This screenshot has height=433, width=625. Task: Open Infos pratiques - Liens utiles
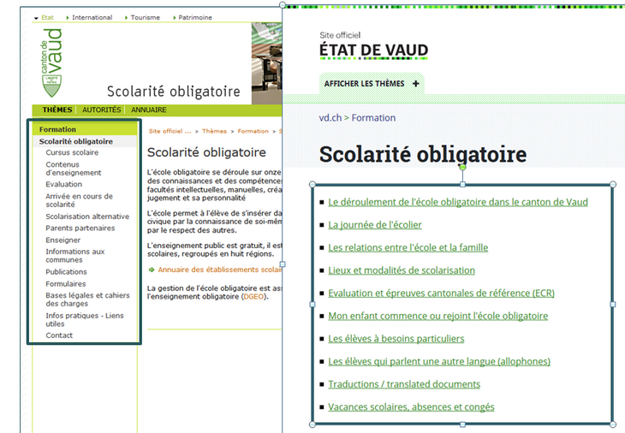85,319
